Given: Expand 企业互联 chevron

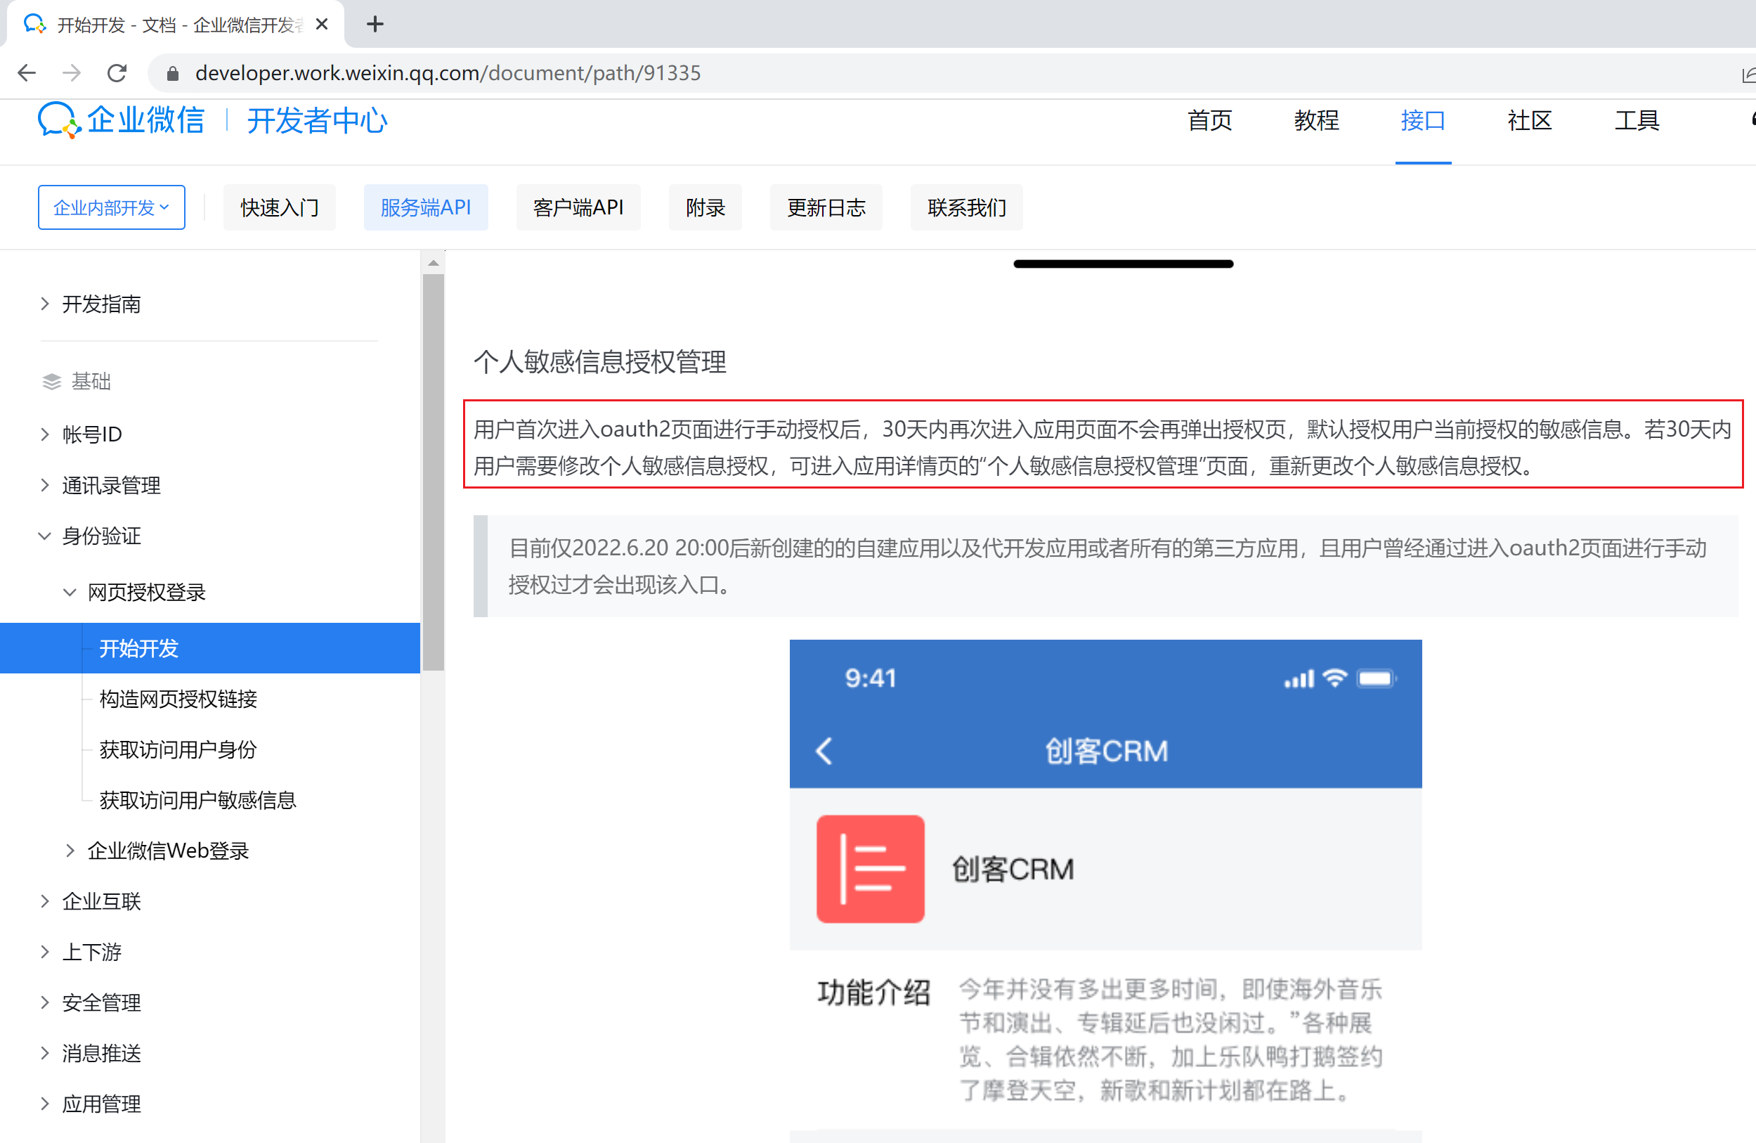Looking at the screenshot, I should point(45,901).
